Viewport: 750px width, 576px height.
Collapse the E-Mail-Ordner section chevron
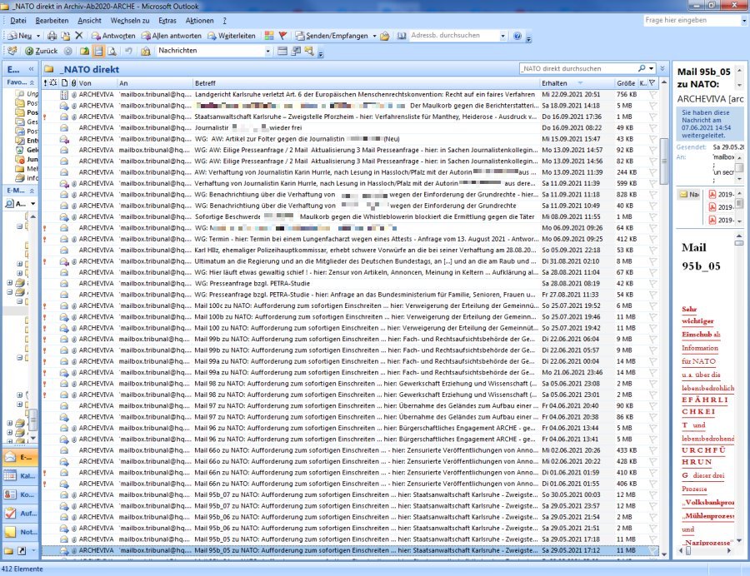tap(32, 191)
